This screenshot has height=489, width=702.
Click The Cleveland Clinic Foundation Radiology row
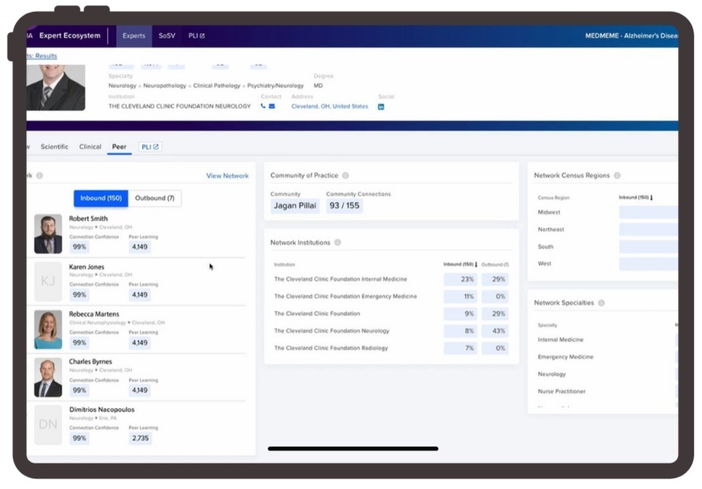[391, 348]
